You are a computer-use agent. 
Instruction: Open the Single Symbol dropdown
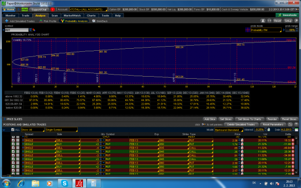(61, 130)
